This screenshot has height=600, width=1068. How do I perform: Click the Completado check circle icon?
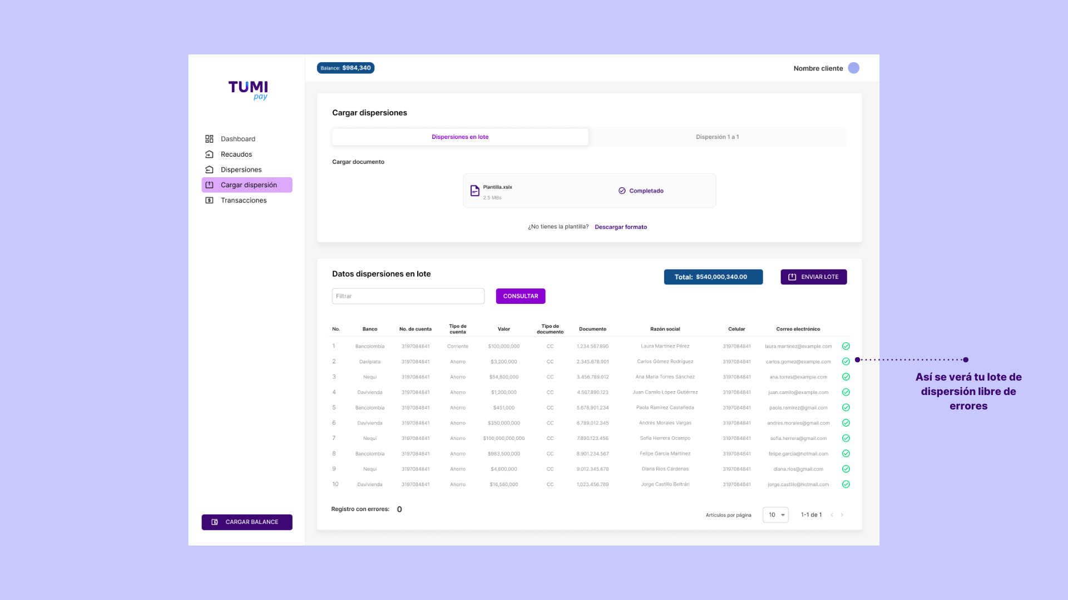622,191
